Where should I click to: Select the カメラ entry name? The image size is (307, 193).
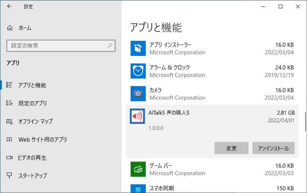[x=156, y=90]
